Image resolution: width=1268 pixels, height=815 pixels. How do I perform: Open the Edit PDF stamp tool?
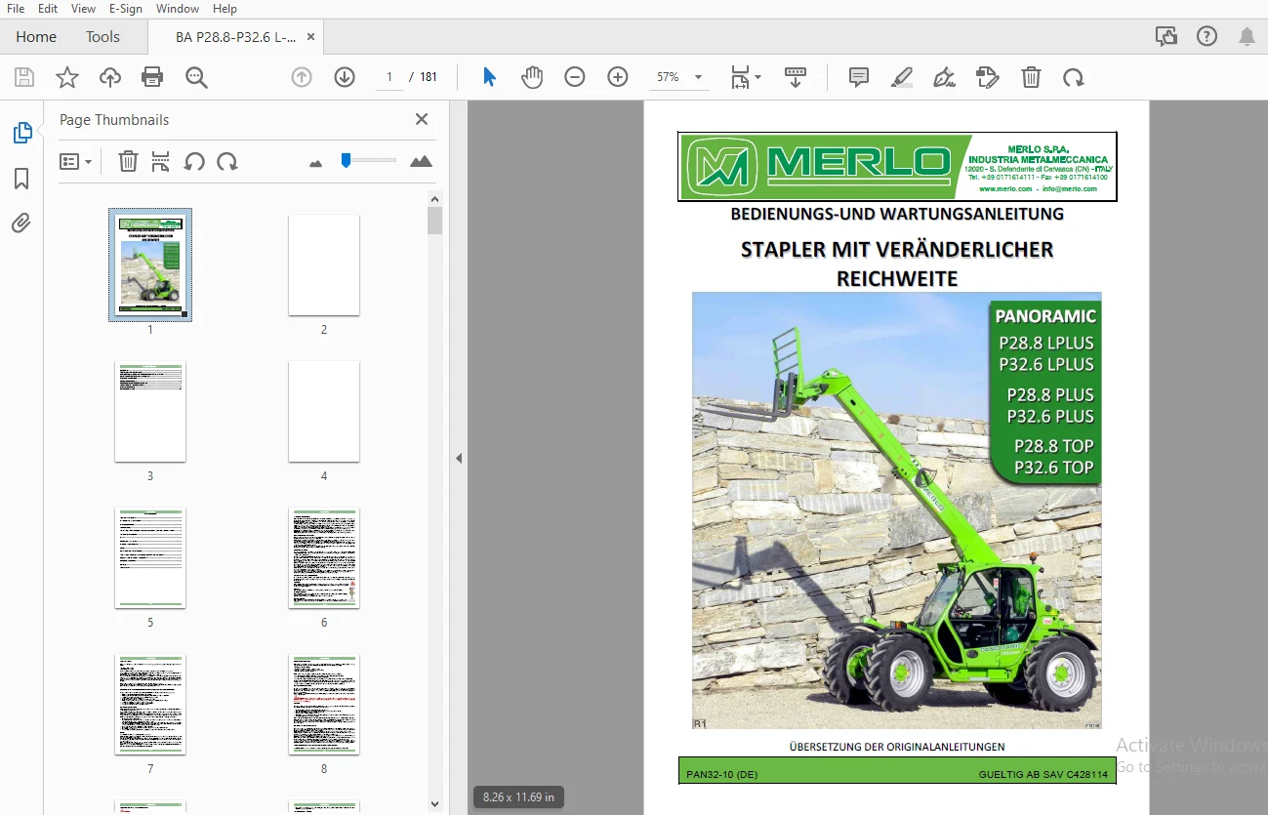point(988,77)
